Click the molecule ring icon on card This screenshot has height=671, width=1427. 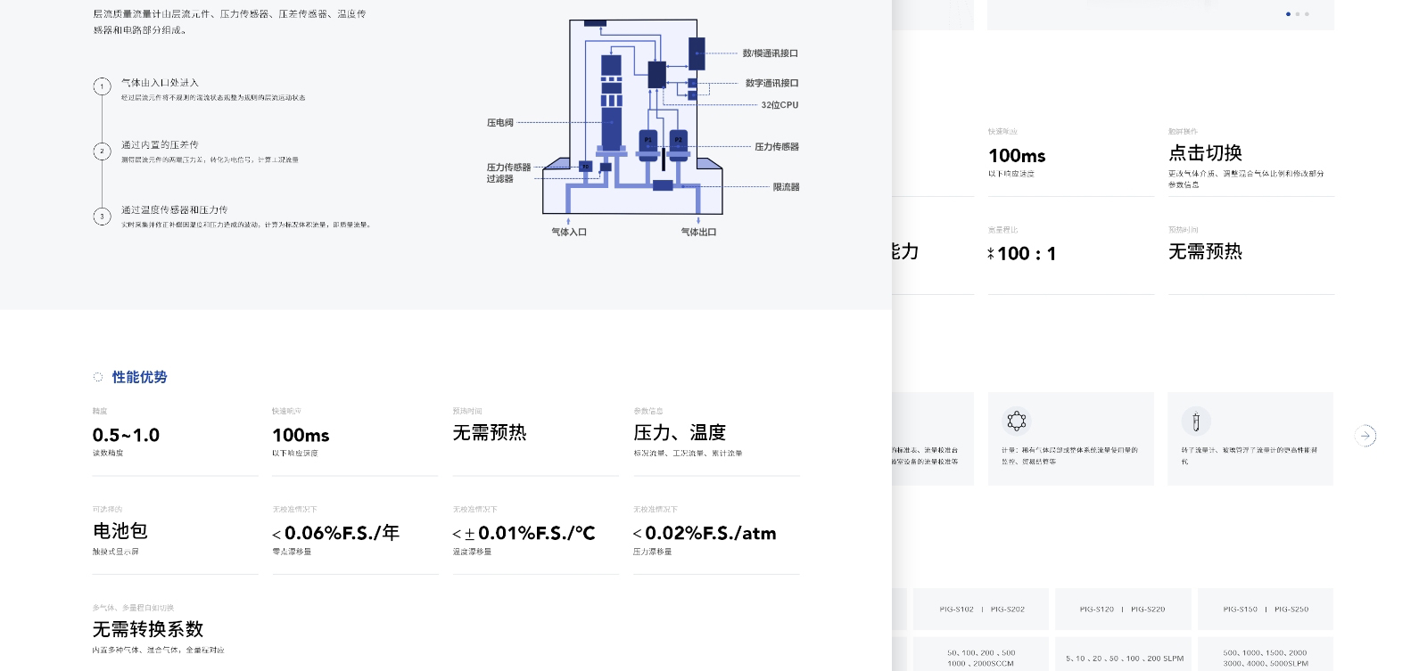[1017, 421]
